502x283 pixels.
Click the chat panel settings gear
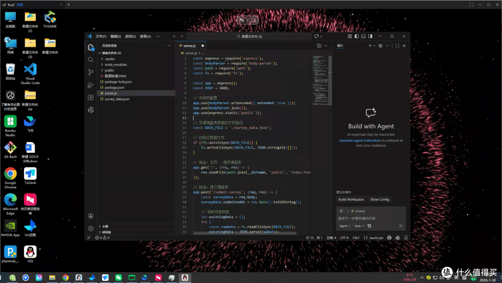coord(380,46)
